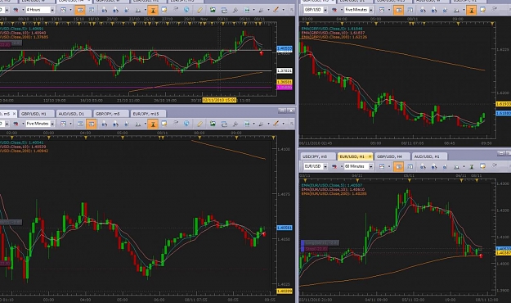Click the yellow ruler icon in the EUR/USD m5 window

[x=199, y=124]
